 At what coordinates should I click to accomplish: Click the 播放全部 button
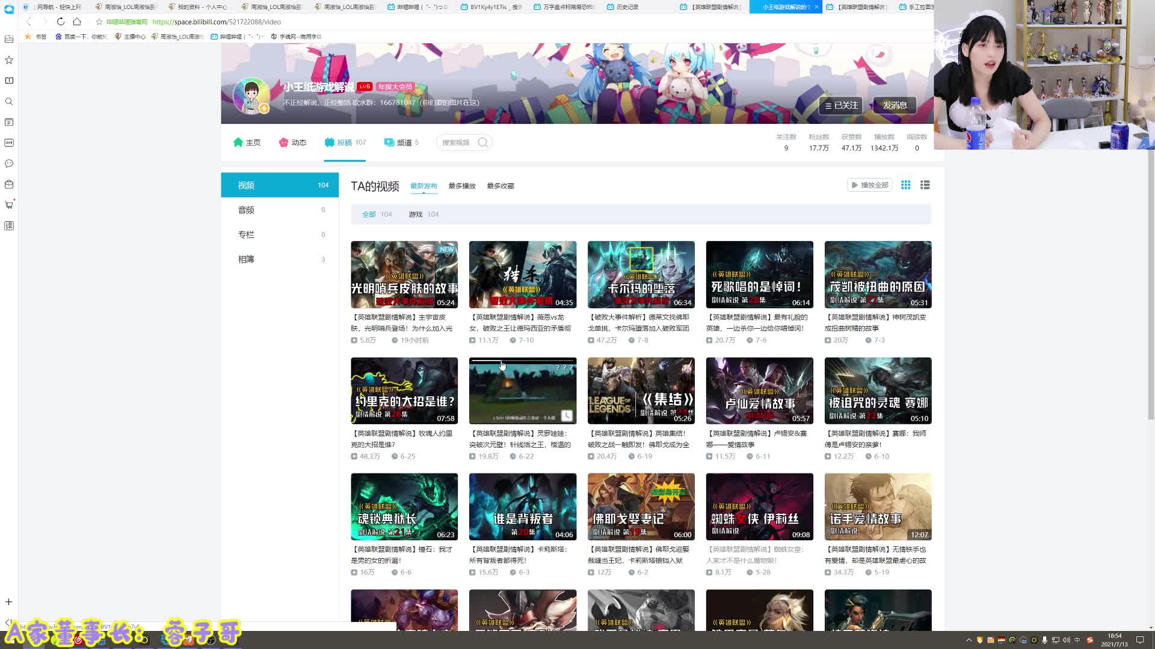(x=869, y=185)
